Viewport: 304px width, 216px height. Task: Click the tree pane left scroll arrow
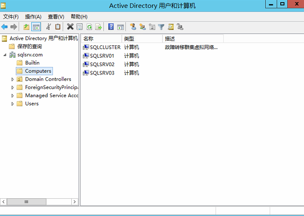pyautogui.click(x=4, y=202)
